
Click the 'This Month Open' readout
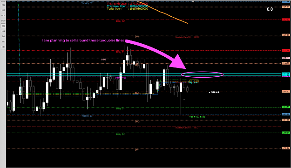[128, 4]
